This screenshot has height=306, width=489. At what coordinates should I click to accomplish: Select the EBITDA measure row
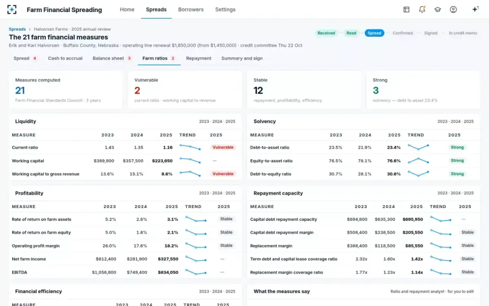[125, 272]
